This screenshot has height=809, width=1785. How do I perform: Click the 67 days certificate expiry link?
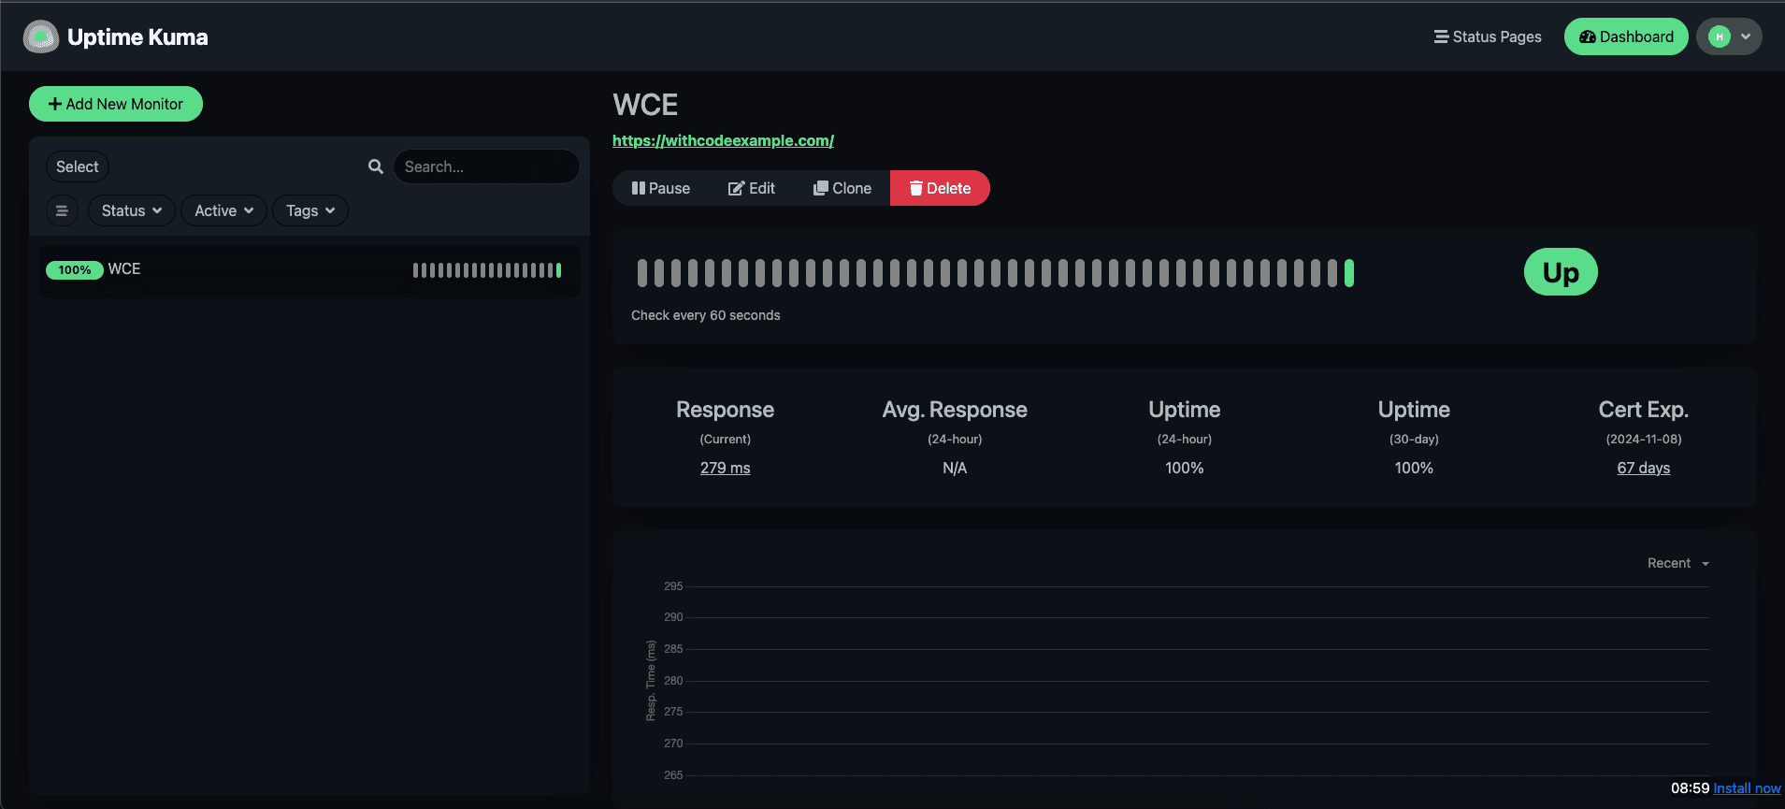(1644, 468)
